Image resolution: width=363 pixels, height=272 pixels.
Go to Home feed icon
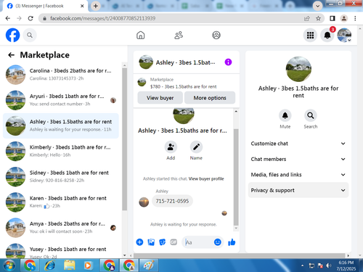tap(141, 36)
